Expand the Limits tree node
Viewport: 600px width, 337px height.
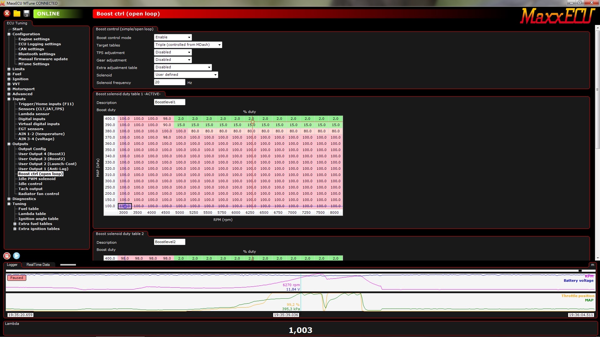tap(9, 69)
